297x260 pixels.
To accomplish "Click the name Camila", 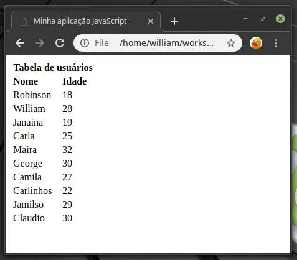I will (27, 177).
